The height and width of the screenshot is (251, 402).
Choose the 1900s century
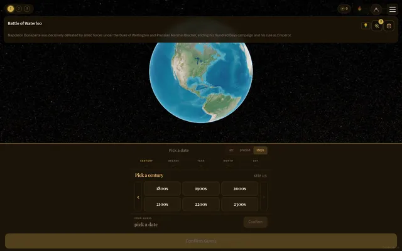[201, 188]
